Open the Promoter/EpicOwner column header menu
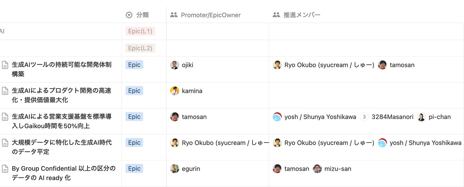The image size is (464, 187). pyautogui.click(x=218, y=15)
